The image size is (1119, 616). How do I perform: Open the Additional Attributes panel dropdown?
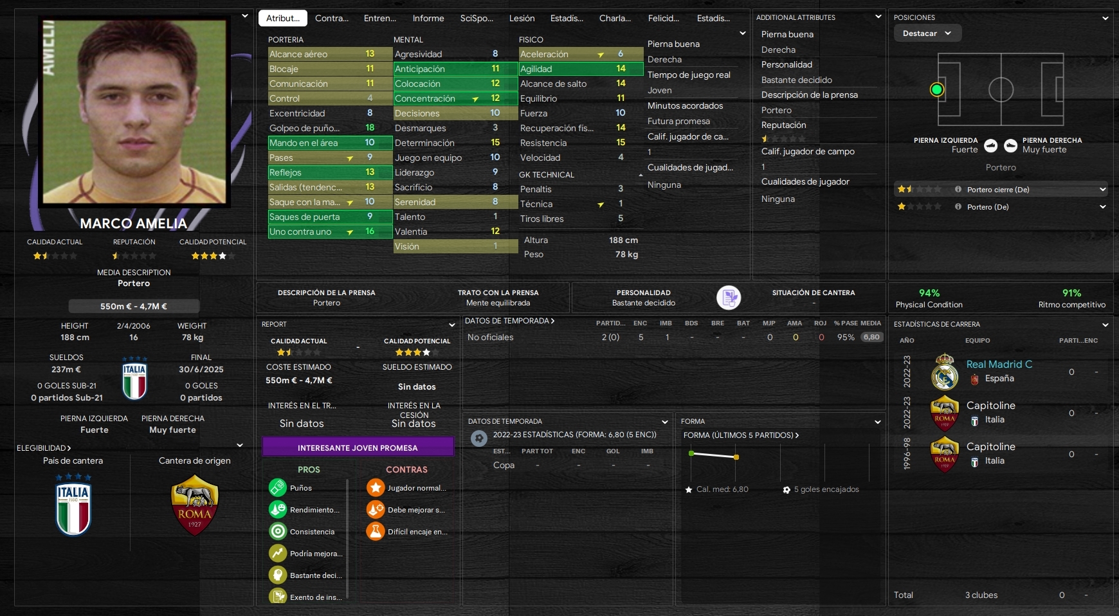coord(878,17)
